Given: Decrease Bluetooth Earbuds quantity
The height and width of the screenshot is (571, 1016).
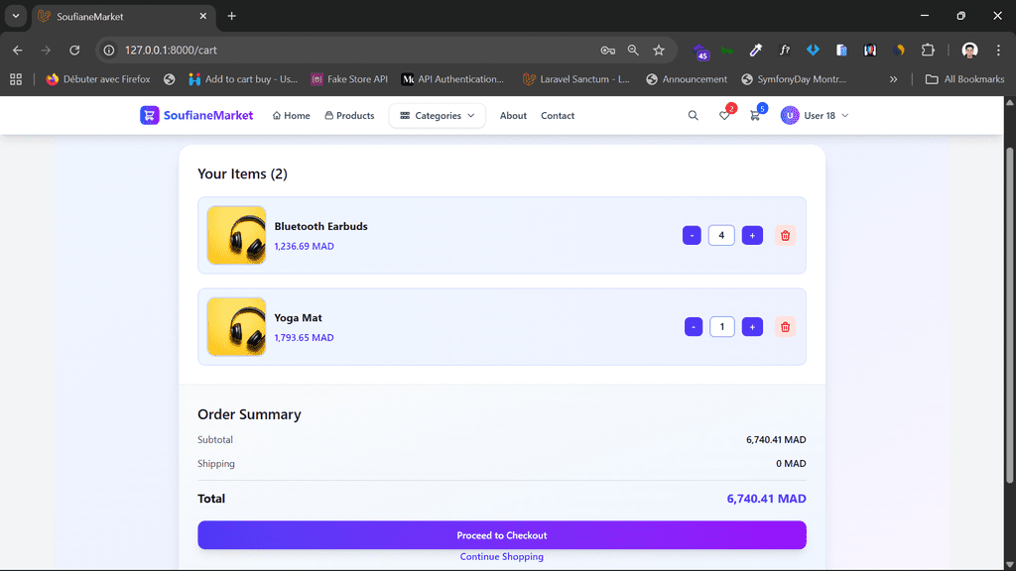Looking at the screenshot, I should point(692,236).
